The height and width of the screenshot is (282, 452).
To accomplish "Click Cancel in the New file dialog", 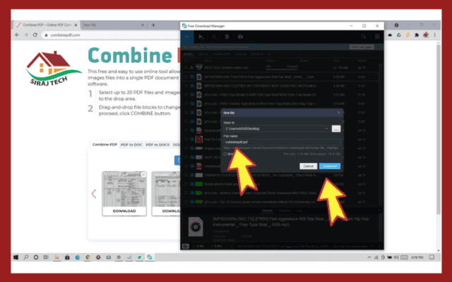I will tap(309, 166).
